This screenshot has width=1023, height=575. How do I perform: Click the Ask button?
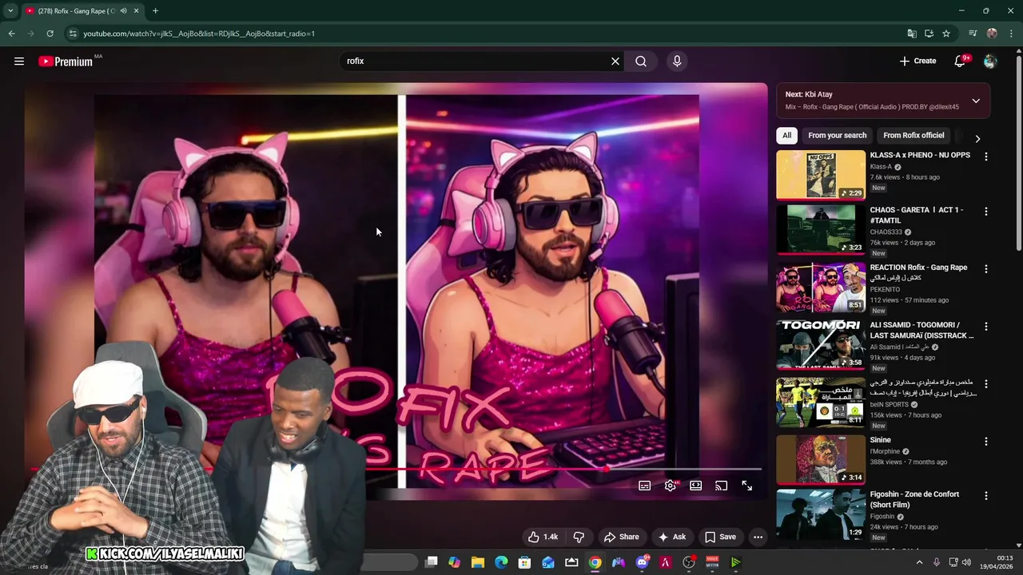coord(672,537)
